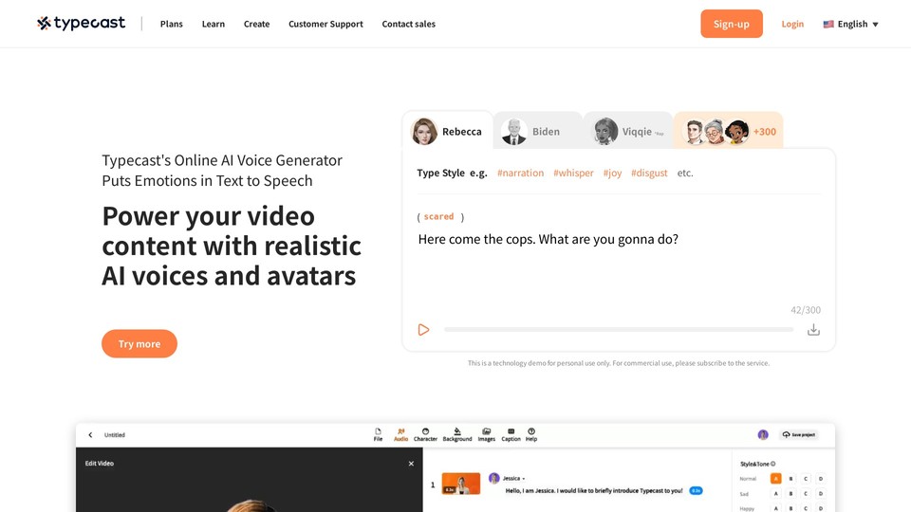Select the Character icon in editor toolbar
911x512 pixels.
click(x=425, y=435)
